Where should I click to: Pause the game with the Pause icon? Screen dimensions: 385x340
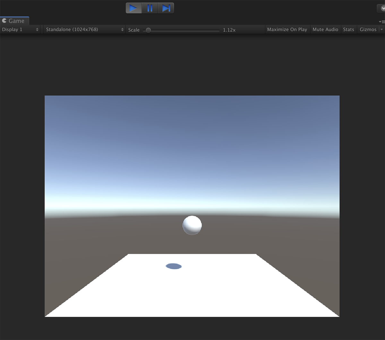(150, 8)
